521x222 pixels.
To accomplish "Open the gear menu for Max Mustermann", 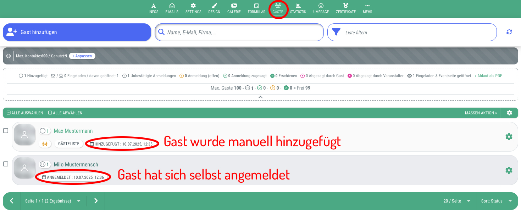I will point(509,137).
